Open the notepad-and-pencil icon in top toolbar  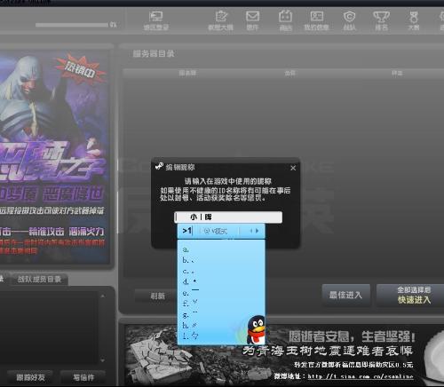pos(221,16)
